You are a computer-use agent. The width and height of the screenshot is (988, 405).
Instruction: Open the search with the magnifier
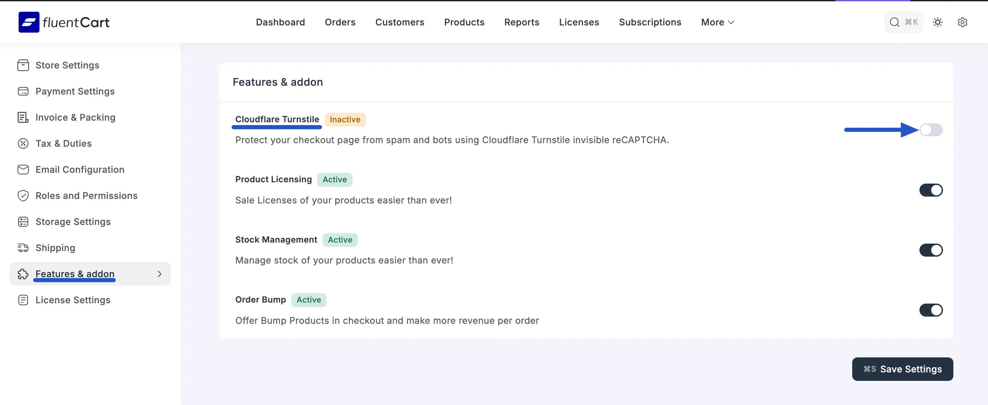[894, 22]
